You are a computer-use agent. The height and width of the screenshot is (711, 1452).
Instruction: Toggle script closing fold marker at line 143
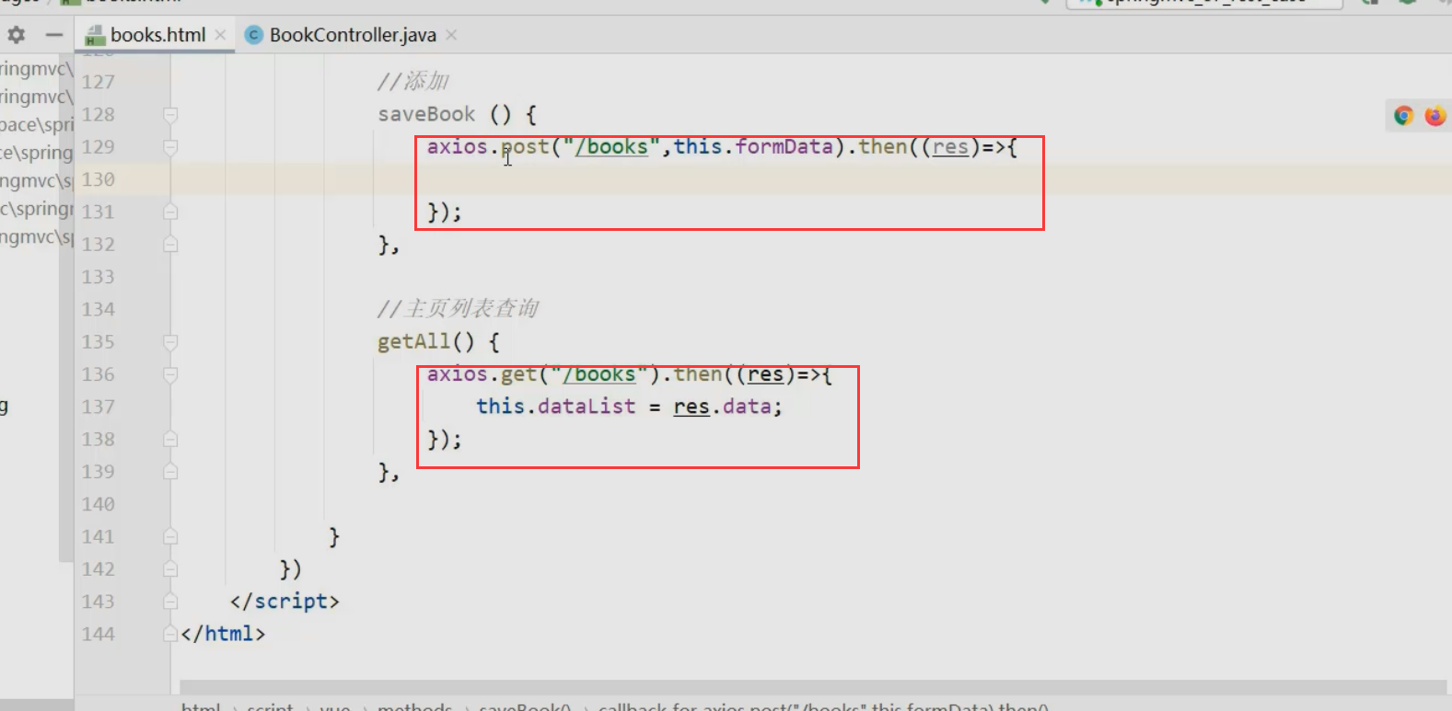point(170,602)
